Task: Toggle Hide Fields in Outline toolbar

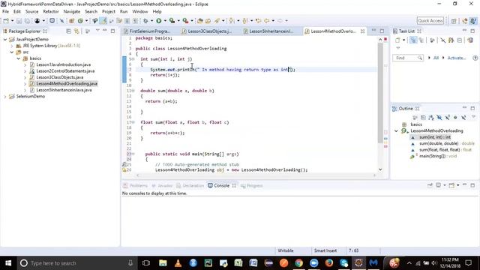Action: point(439,118)
